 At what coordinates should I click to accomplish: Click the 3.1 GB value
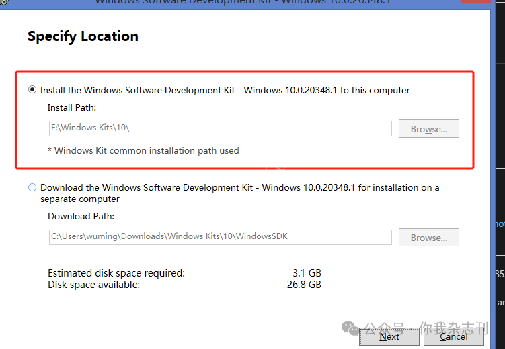point(307,273)
